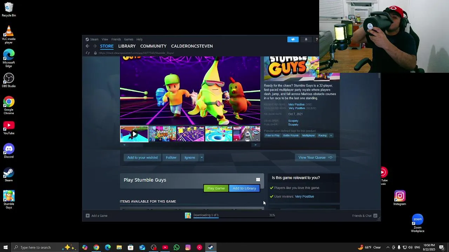Screen dimensions: 449x252
Task: Open the Friends menu
Action: pos(116,39)
